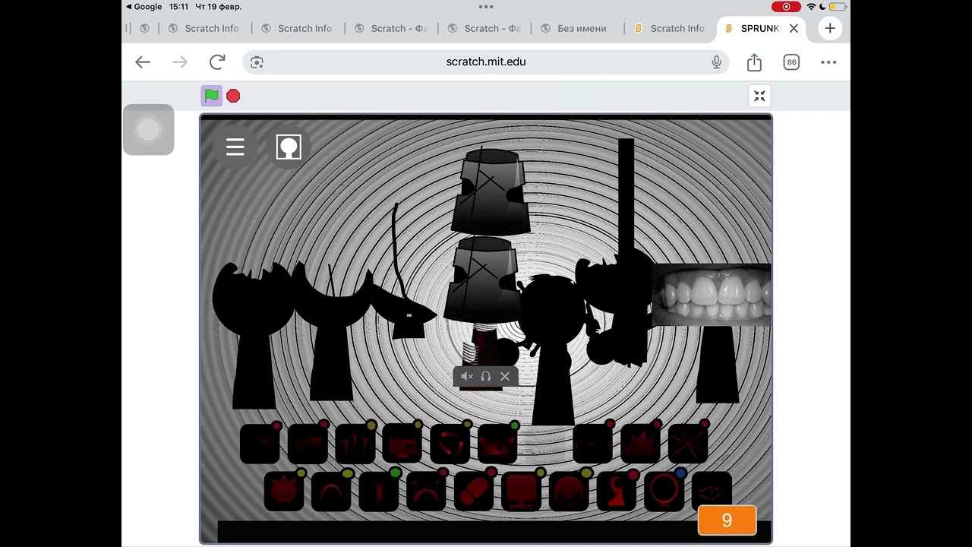The width and height of the screenshot is (972, 547).
Task: Open a new tab with the plus button
Action: tap(830, 28)
